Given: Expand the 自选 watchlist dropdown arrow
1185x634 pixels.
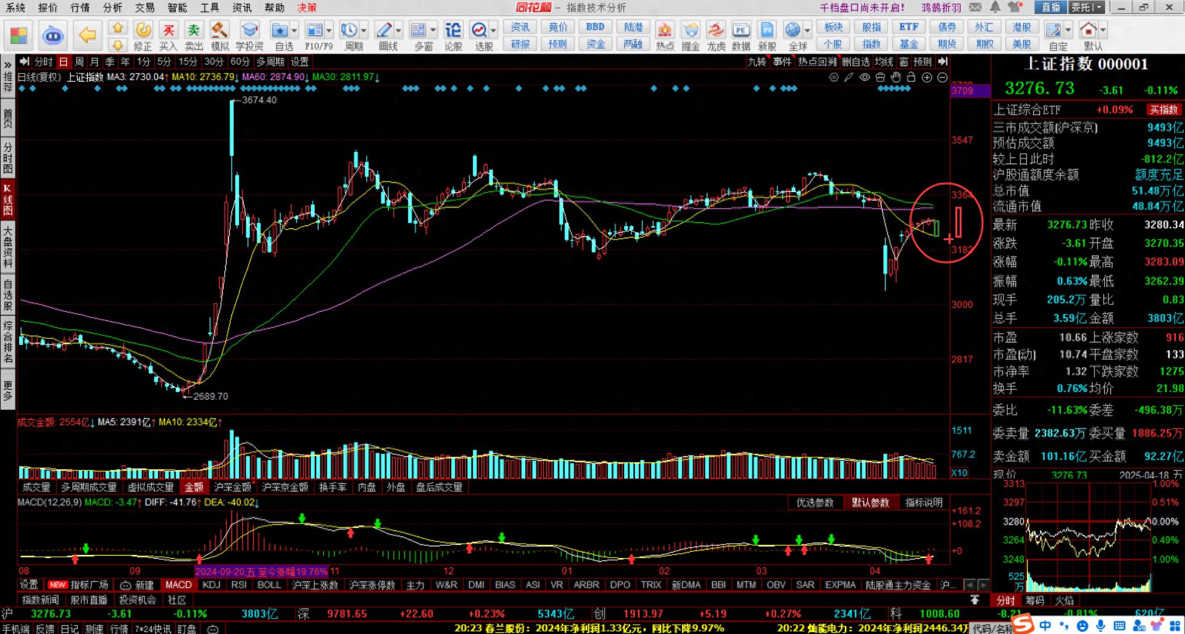Looking at the screenshot, I should 294,30.
